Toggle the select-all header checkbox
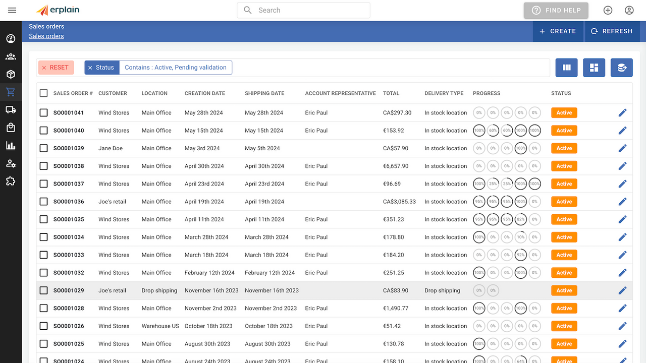Screen dimensions: 646x363 (44, 93)
